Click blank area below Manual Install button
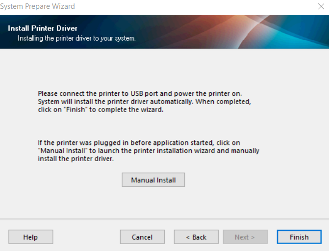Image resolution: width=329 pixels, height=251 pixels. [153, 202]
